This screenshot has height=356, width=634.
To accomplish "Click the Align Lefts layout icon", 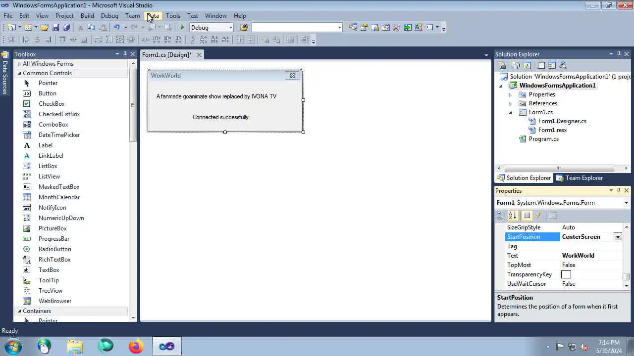I will tap(26, 40).
